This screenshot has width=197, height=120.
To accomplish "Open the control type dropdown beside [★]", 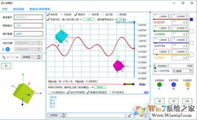I will (32, 57).
